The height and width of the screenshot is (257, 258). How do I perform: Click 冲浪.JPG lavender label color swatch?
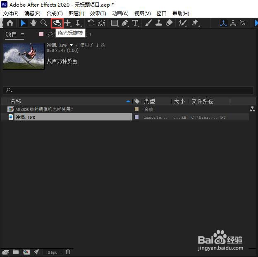click(136, 117)
